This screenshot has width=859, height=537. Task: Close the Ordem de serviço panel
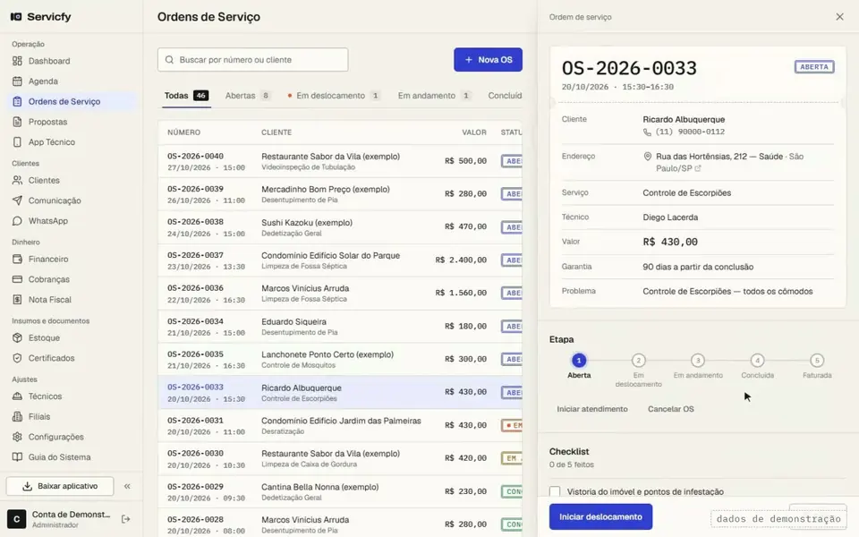[839, 17]
